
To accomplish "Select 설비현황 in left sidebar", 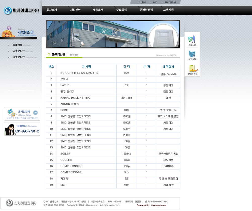I will [x=18, y=45].
